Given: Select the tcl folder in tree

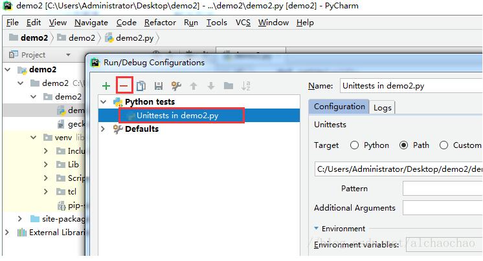Looking at the screenshot, I should click(72, 191).
